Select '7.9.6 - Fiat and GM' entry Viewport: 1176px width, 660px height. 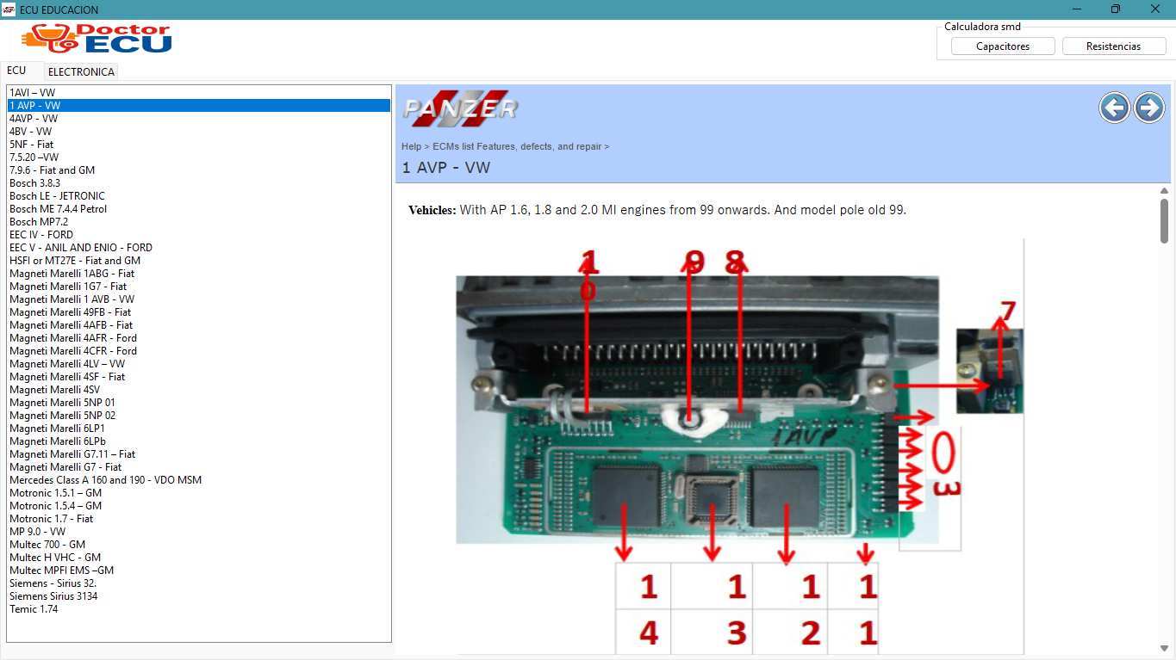(199, 170)
